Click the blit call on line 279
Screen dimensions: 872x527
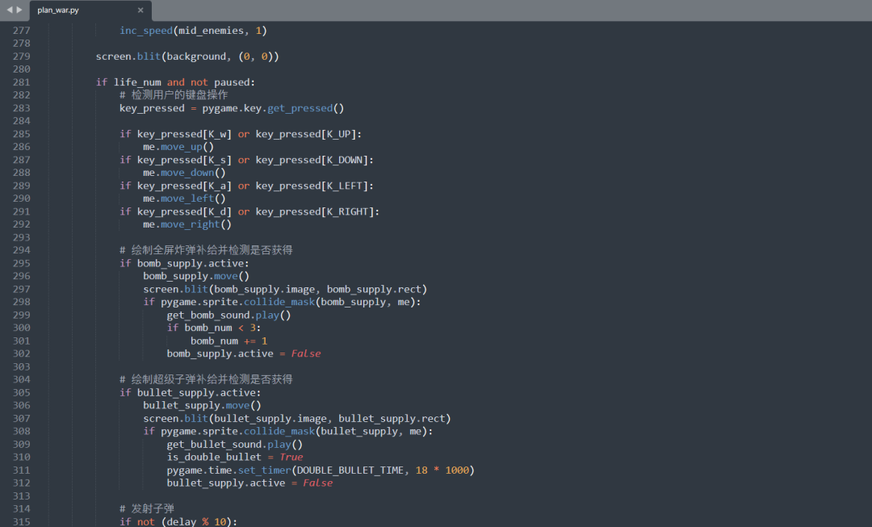[x=149, y=56]
